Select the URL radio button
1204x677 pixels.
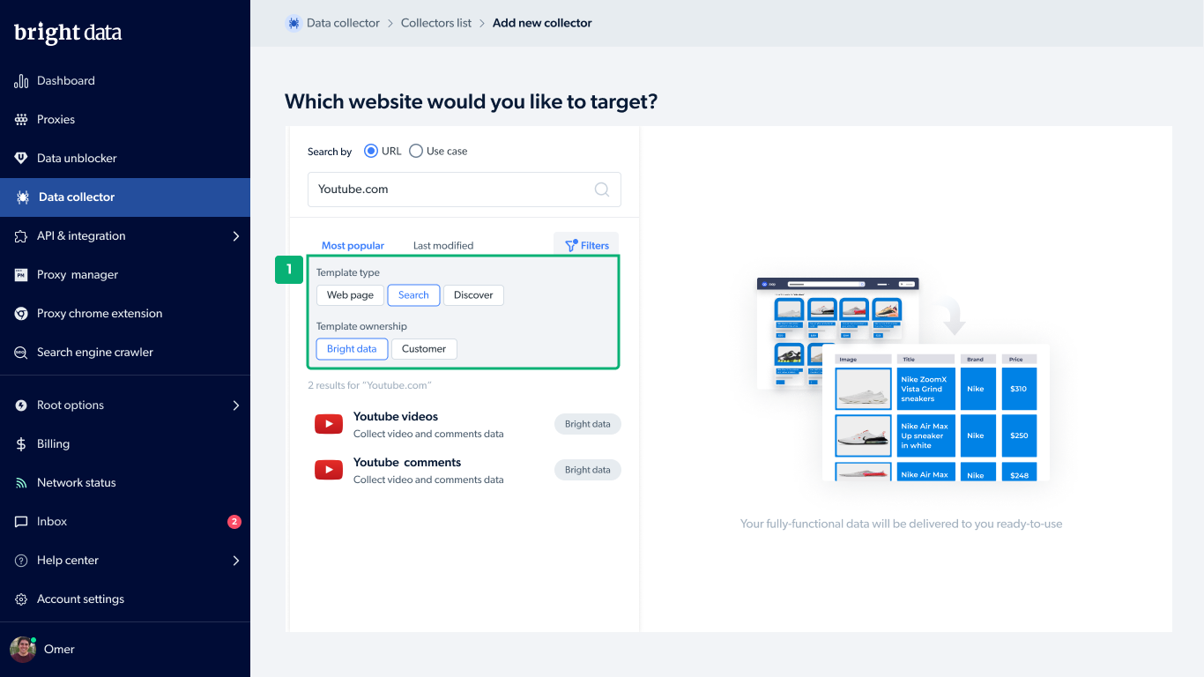[371, 151]
